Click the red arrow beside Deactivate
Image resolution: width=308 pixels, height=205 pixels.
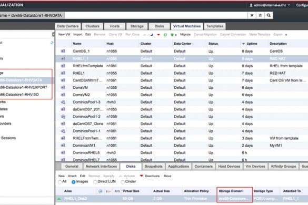[142, 176]
